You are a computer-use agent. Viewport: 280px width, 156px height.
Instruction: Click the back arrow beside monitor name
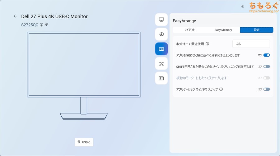pyautogui.click(x=16, y=16)
